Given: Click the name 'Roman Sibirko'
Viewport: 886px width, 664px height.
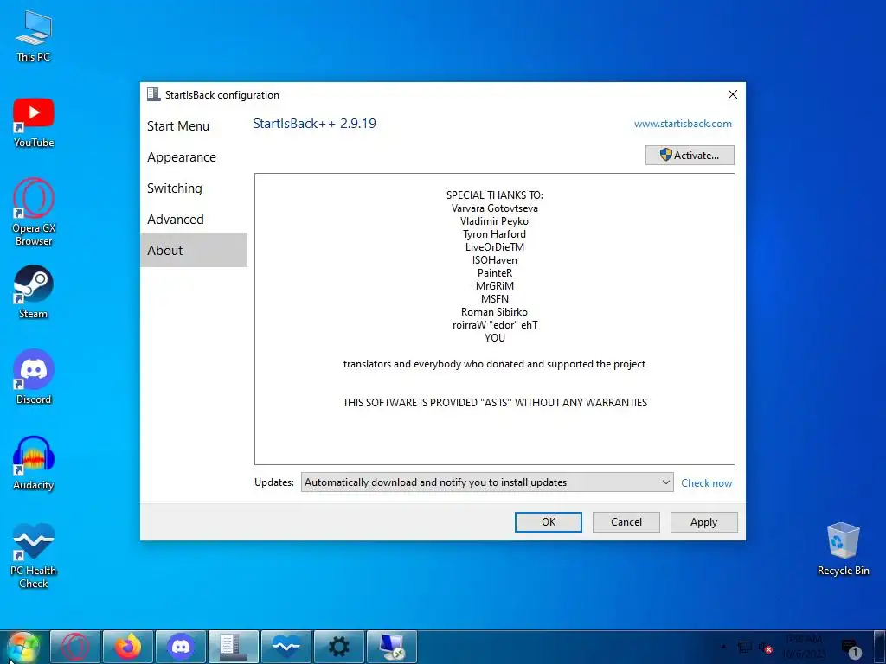Looking at the screenshot, I should pos(494,311).
